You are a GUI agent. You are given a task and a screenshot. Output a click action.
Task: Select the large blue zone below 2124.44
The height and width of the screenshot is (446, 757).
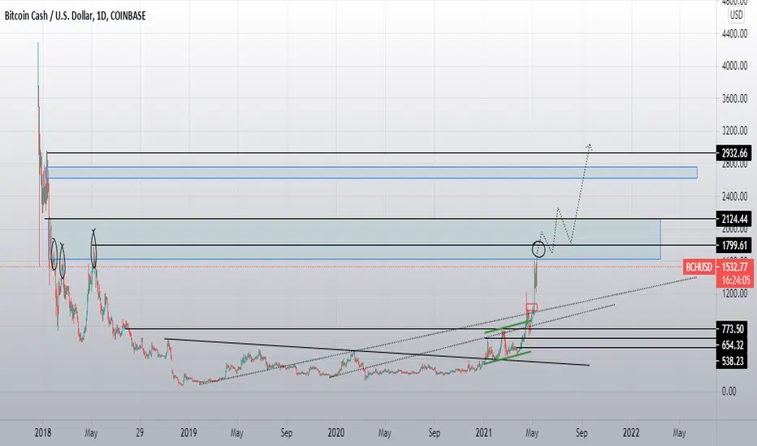coord(355,239)
